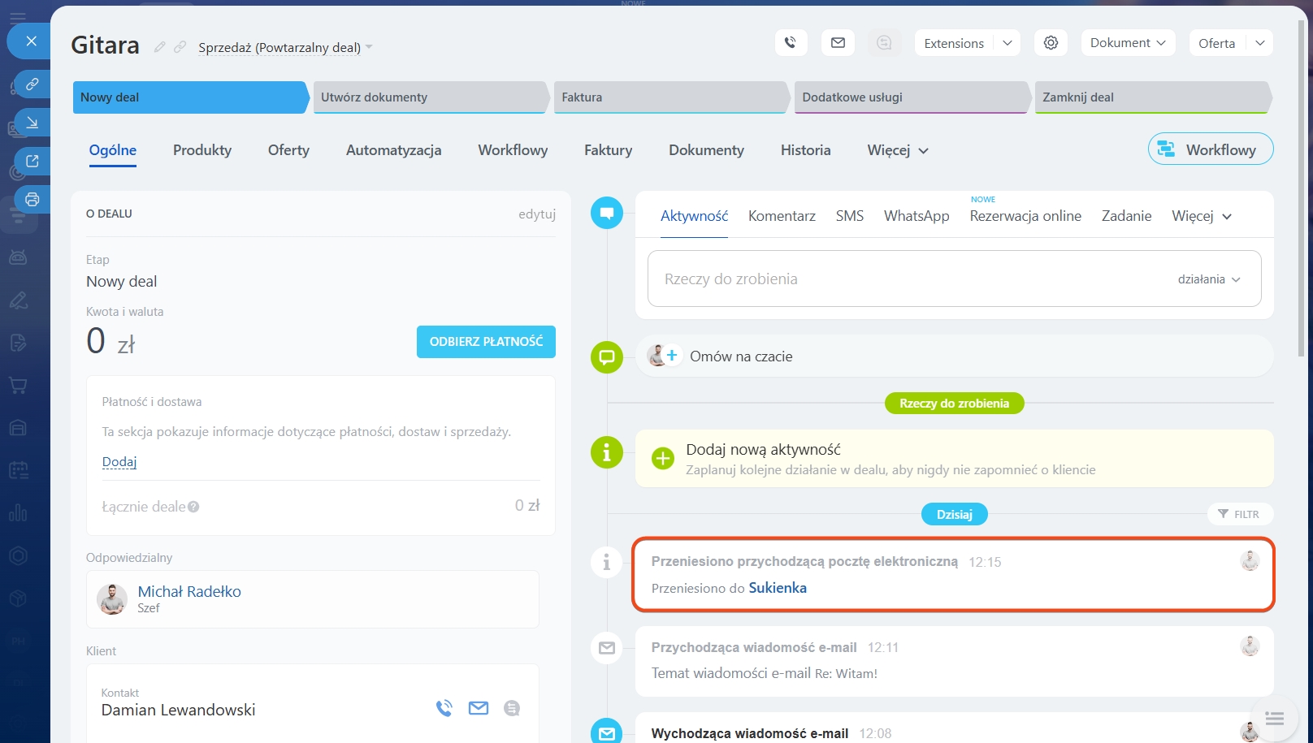Click pencil icon to rename Gitara

[x=160, y=47]
